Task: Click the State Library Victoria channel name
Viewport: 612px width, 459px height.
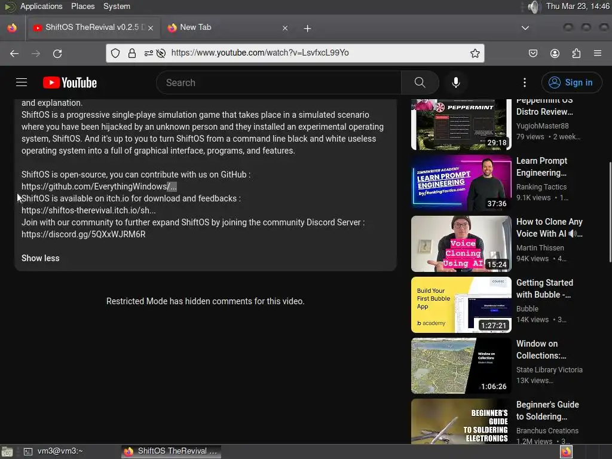Action: click(x=549, y=369)
